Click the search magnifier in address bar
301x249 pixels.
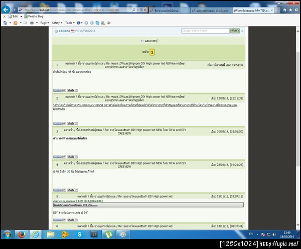click(134, 10)
